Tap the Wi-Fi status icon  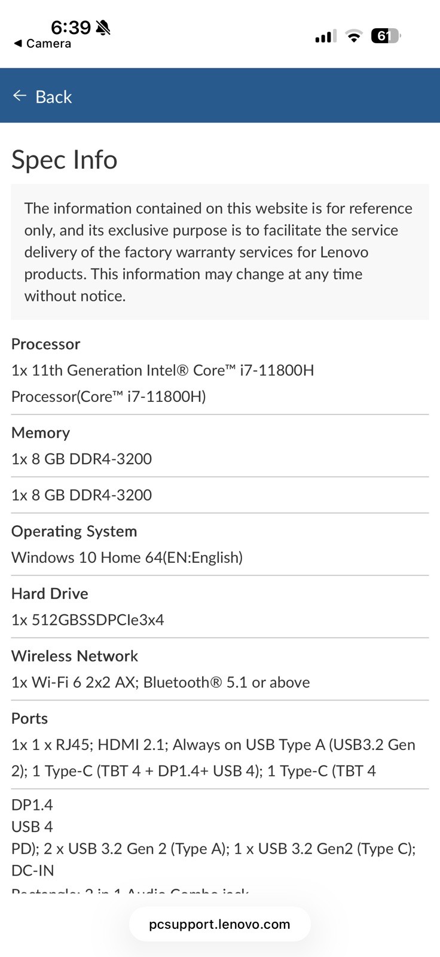click(355, 36)
